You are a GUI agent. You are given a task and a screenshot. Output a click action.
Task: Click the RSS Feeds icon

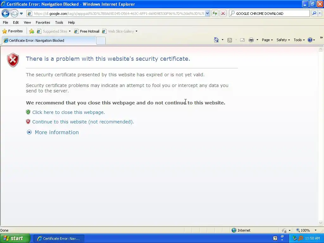pos(230,40)
